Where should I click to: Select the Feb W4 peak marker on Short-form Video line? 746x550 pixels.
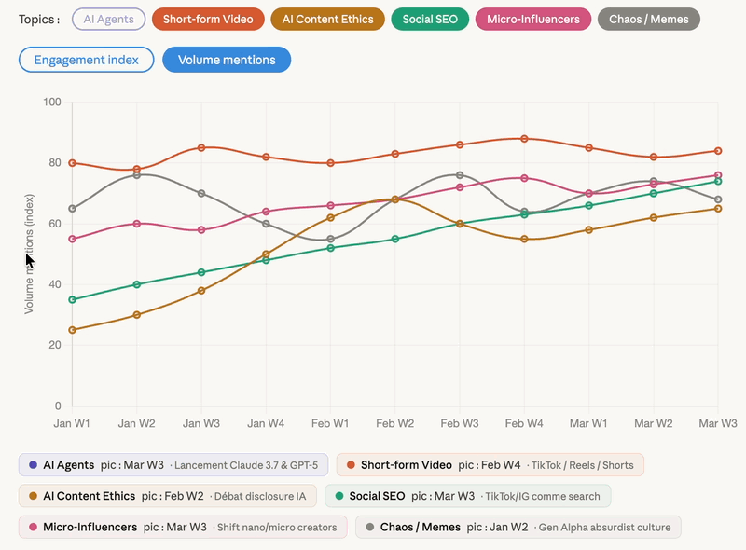(526, 138)
